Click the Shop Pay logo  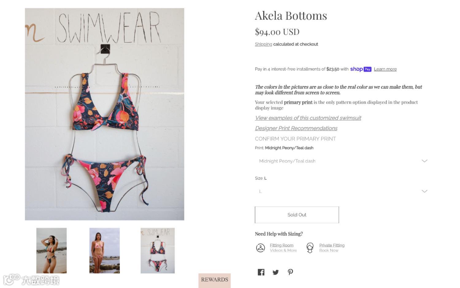[361, 69]
